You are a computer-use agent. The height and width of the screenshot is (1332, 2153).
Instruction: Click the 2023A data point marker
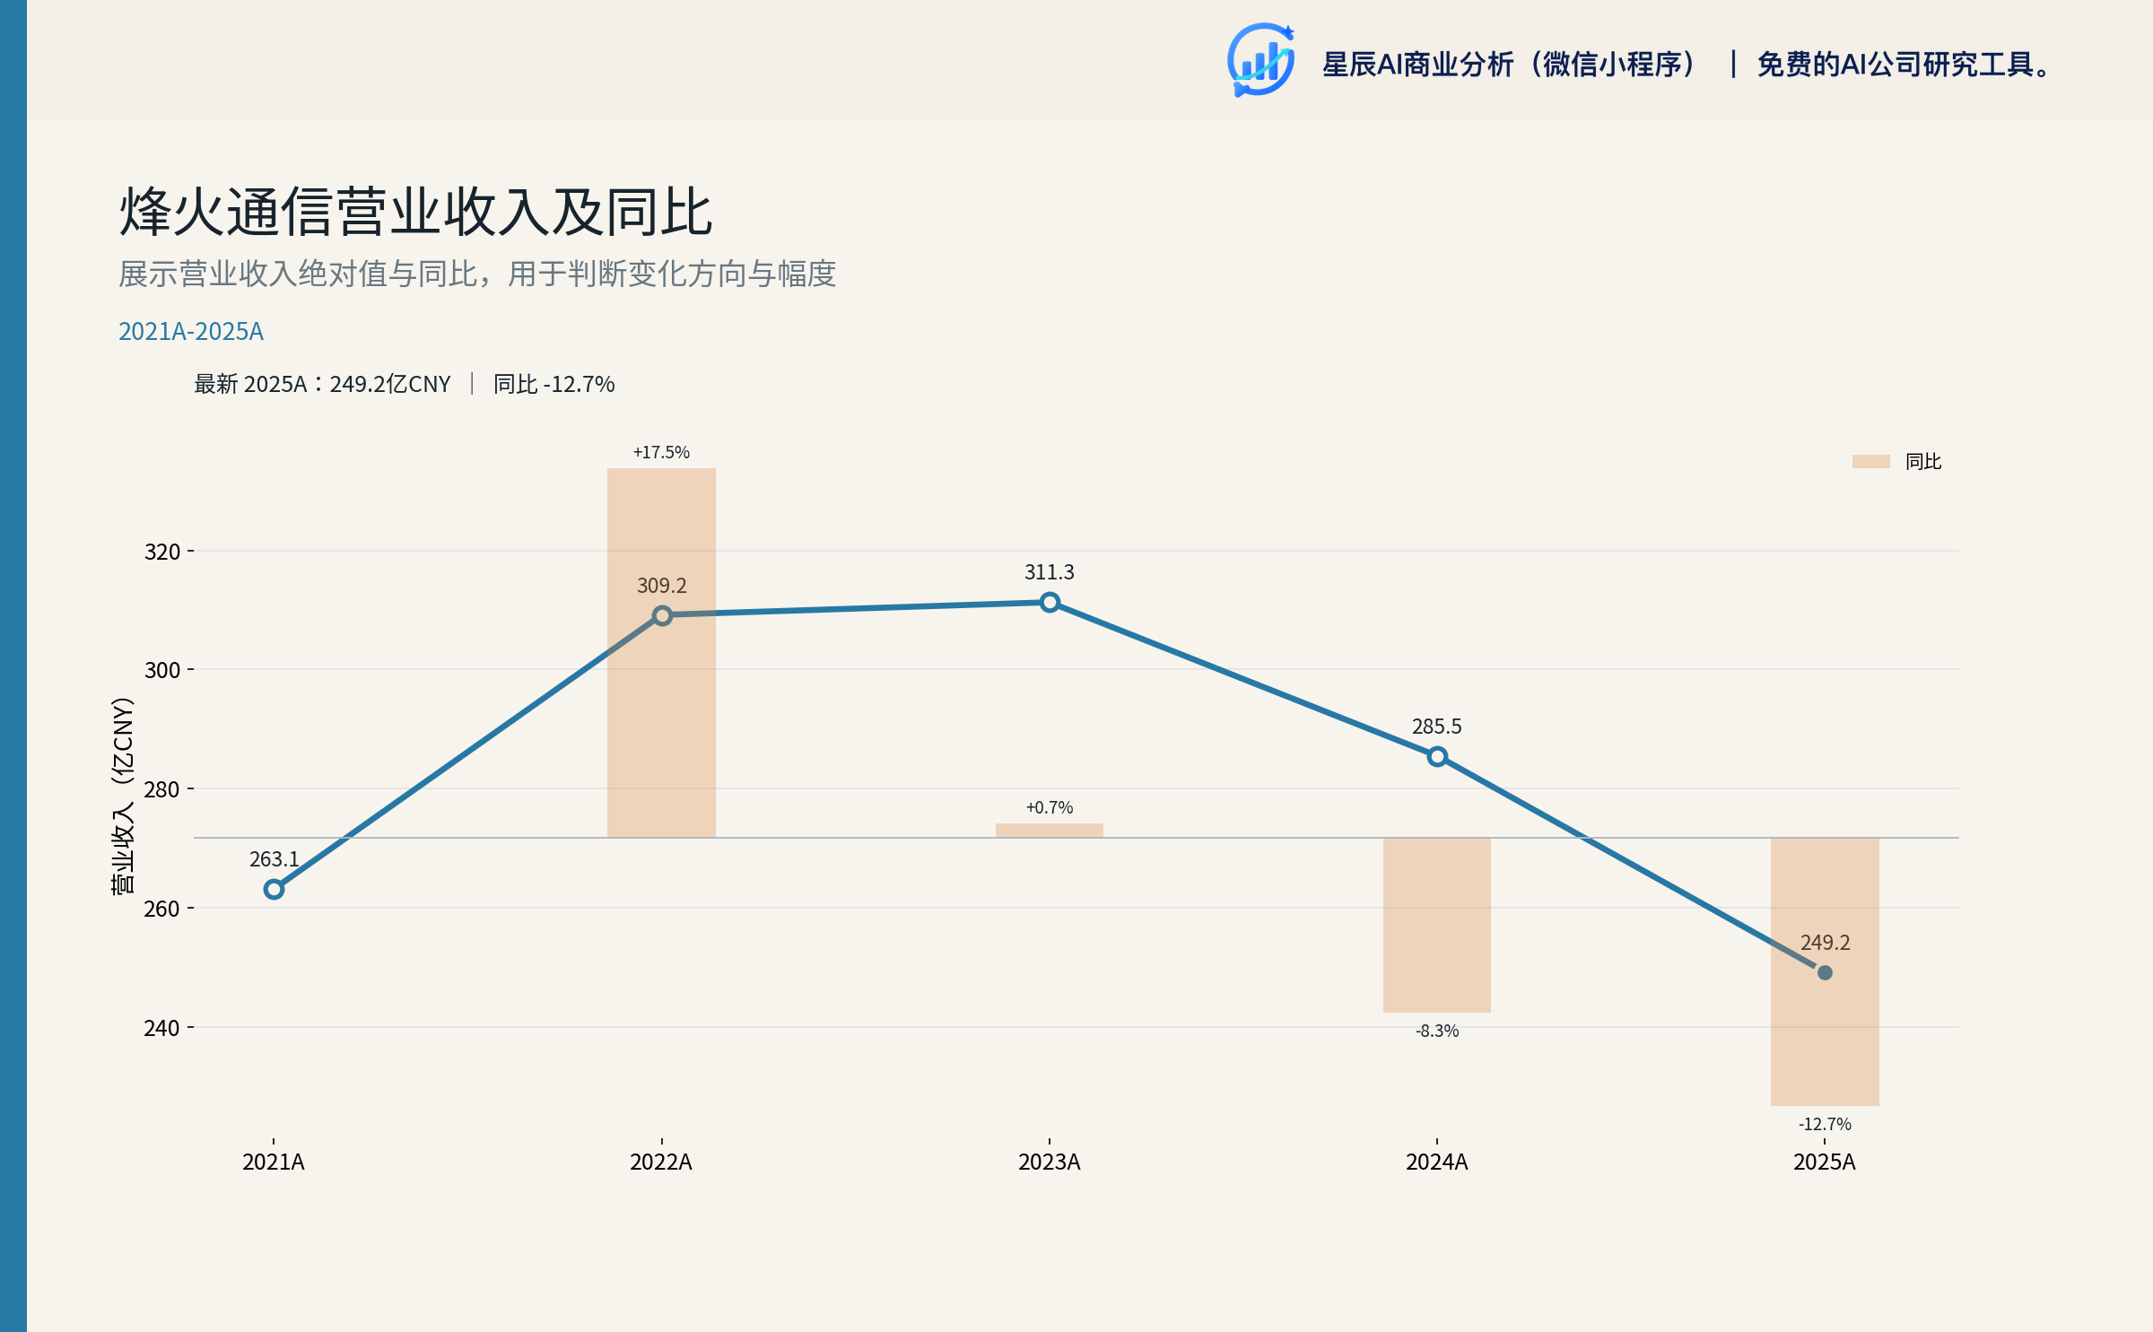tap(1050, 603)
